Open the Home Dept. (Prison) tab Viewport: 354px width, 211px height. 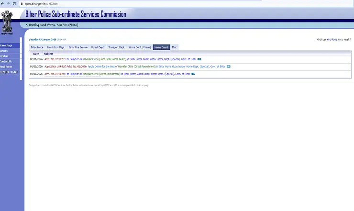click(x=140, y=47)
